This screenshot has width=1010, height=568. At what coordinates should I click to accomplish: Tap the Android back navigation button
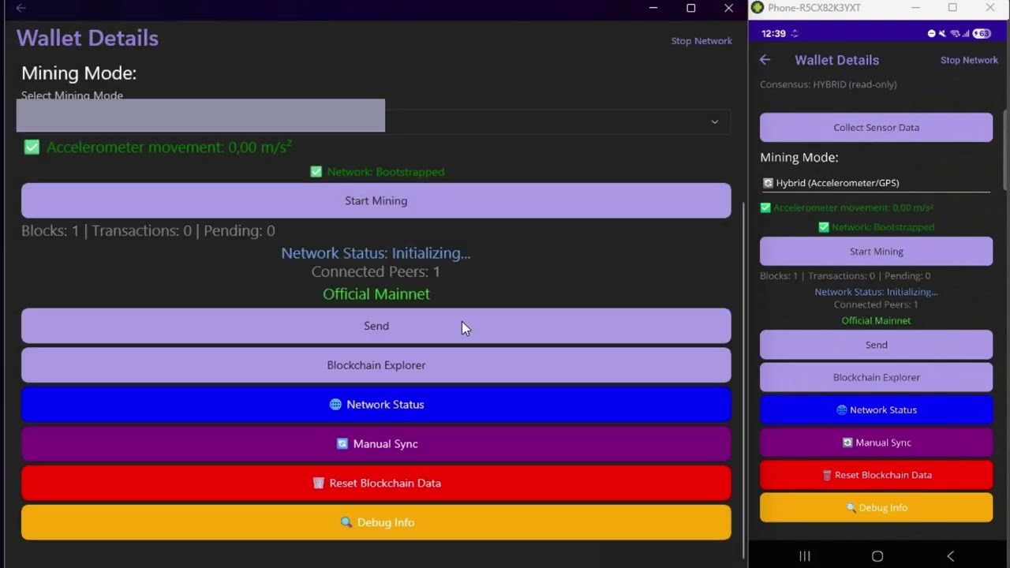click(950, 556)
